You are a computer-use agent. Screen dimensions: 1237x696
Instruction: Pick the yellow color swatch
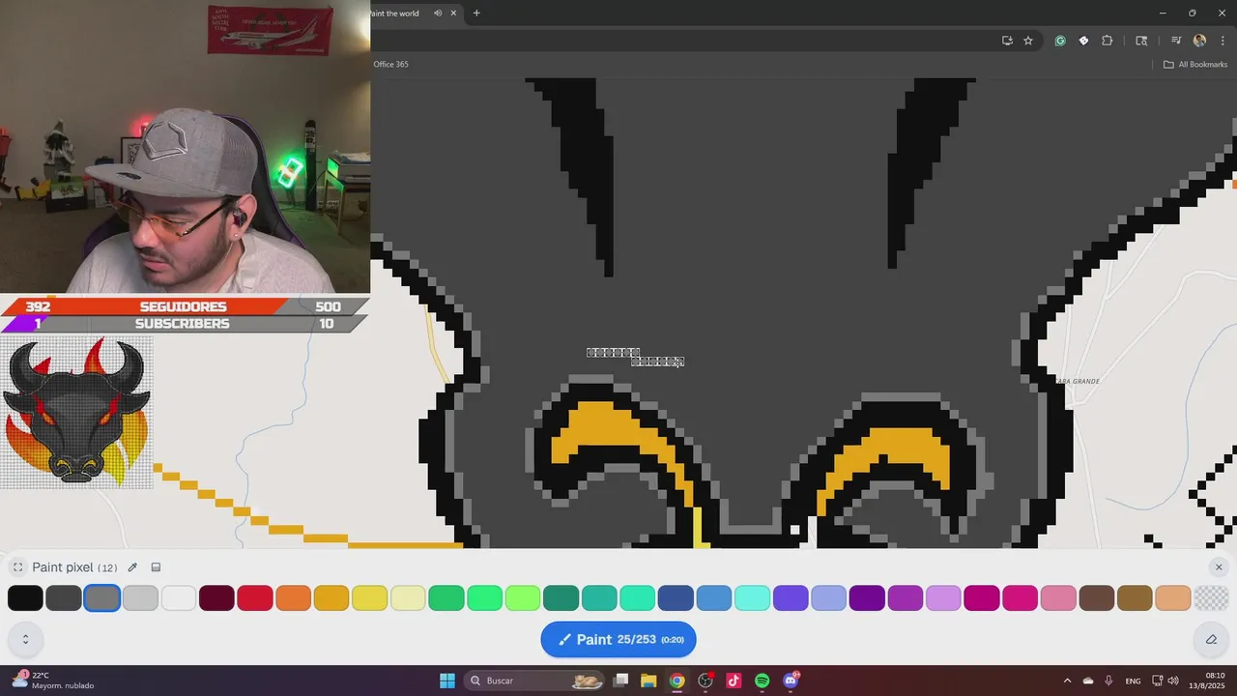(x=370, y=597)
